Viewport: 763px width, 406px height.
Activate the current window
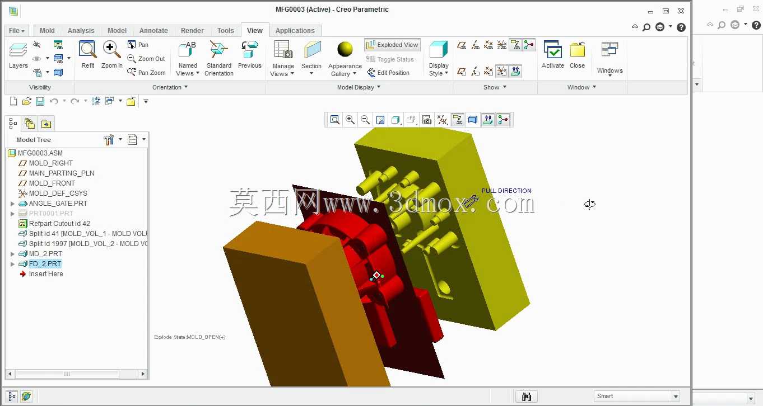point(552,55)
